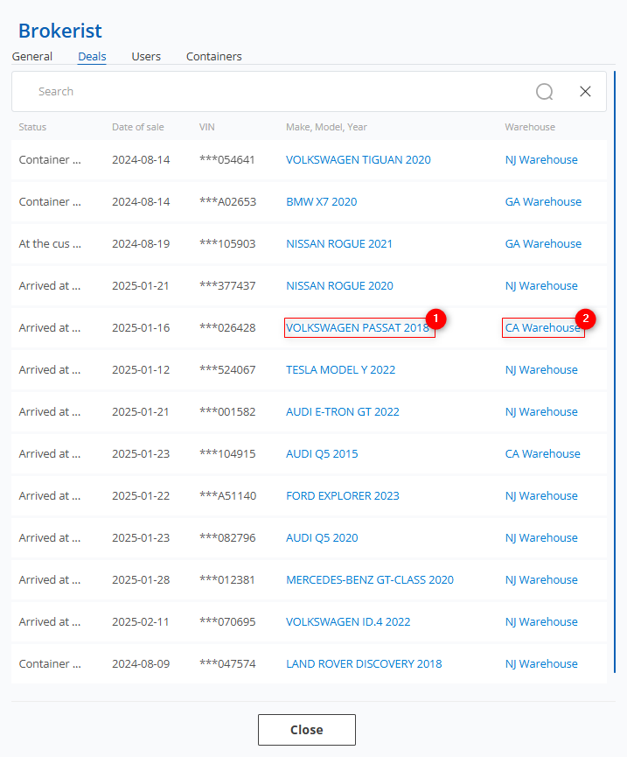
Task: Click NJ Warehouse in Nissan Rogue 2020 row
Action: coord(541,286)
